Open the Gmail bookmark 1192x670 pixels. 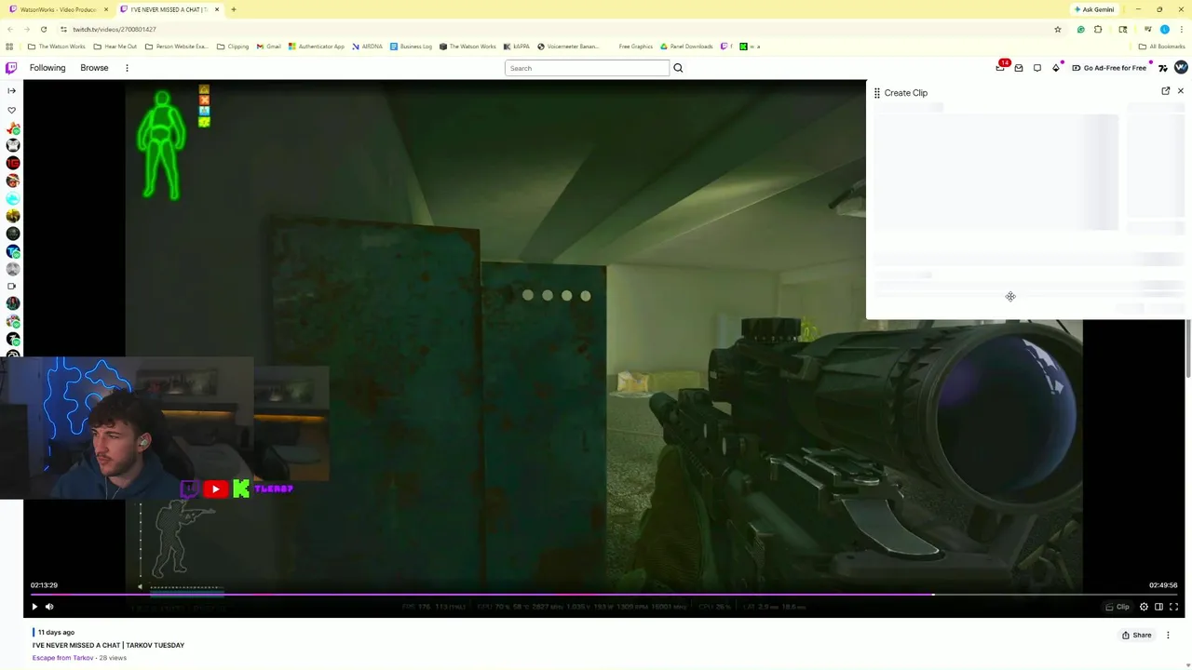[268, 47]
